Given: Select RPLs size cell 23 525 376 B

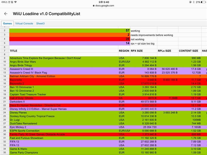Looking at the screenshot, I should click(x=168, y=73).
